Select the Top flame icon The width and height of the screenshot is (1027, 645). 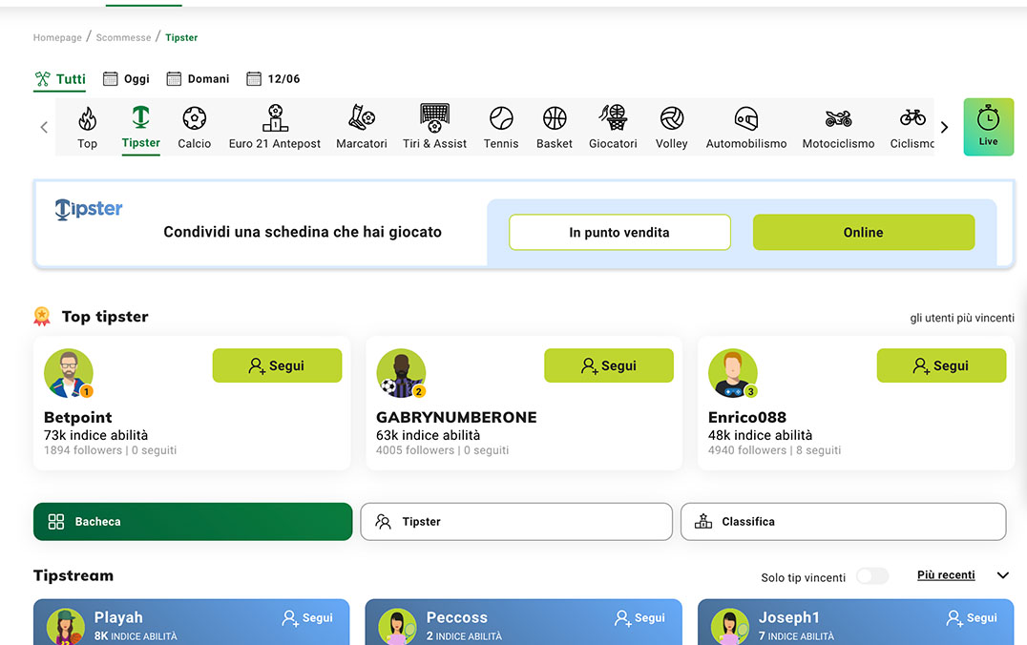87,119
